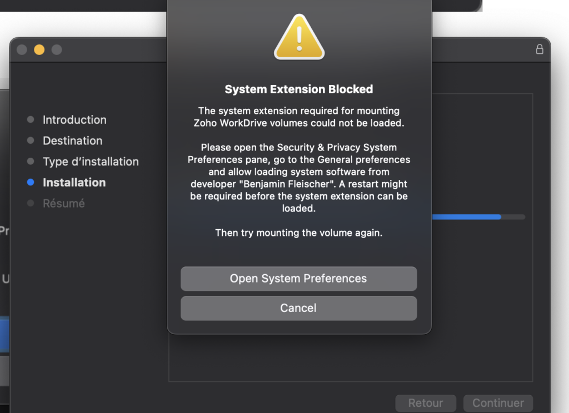Viewport: 569px width, 413px height.
Task: Click the yellow minimize window button
Action: click(x=39, y=49)
